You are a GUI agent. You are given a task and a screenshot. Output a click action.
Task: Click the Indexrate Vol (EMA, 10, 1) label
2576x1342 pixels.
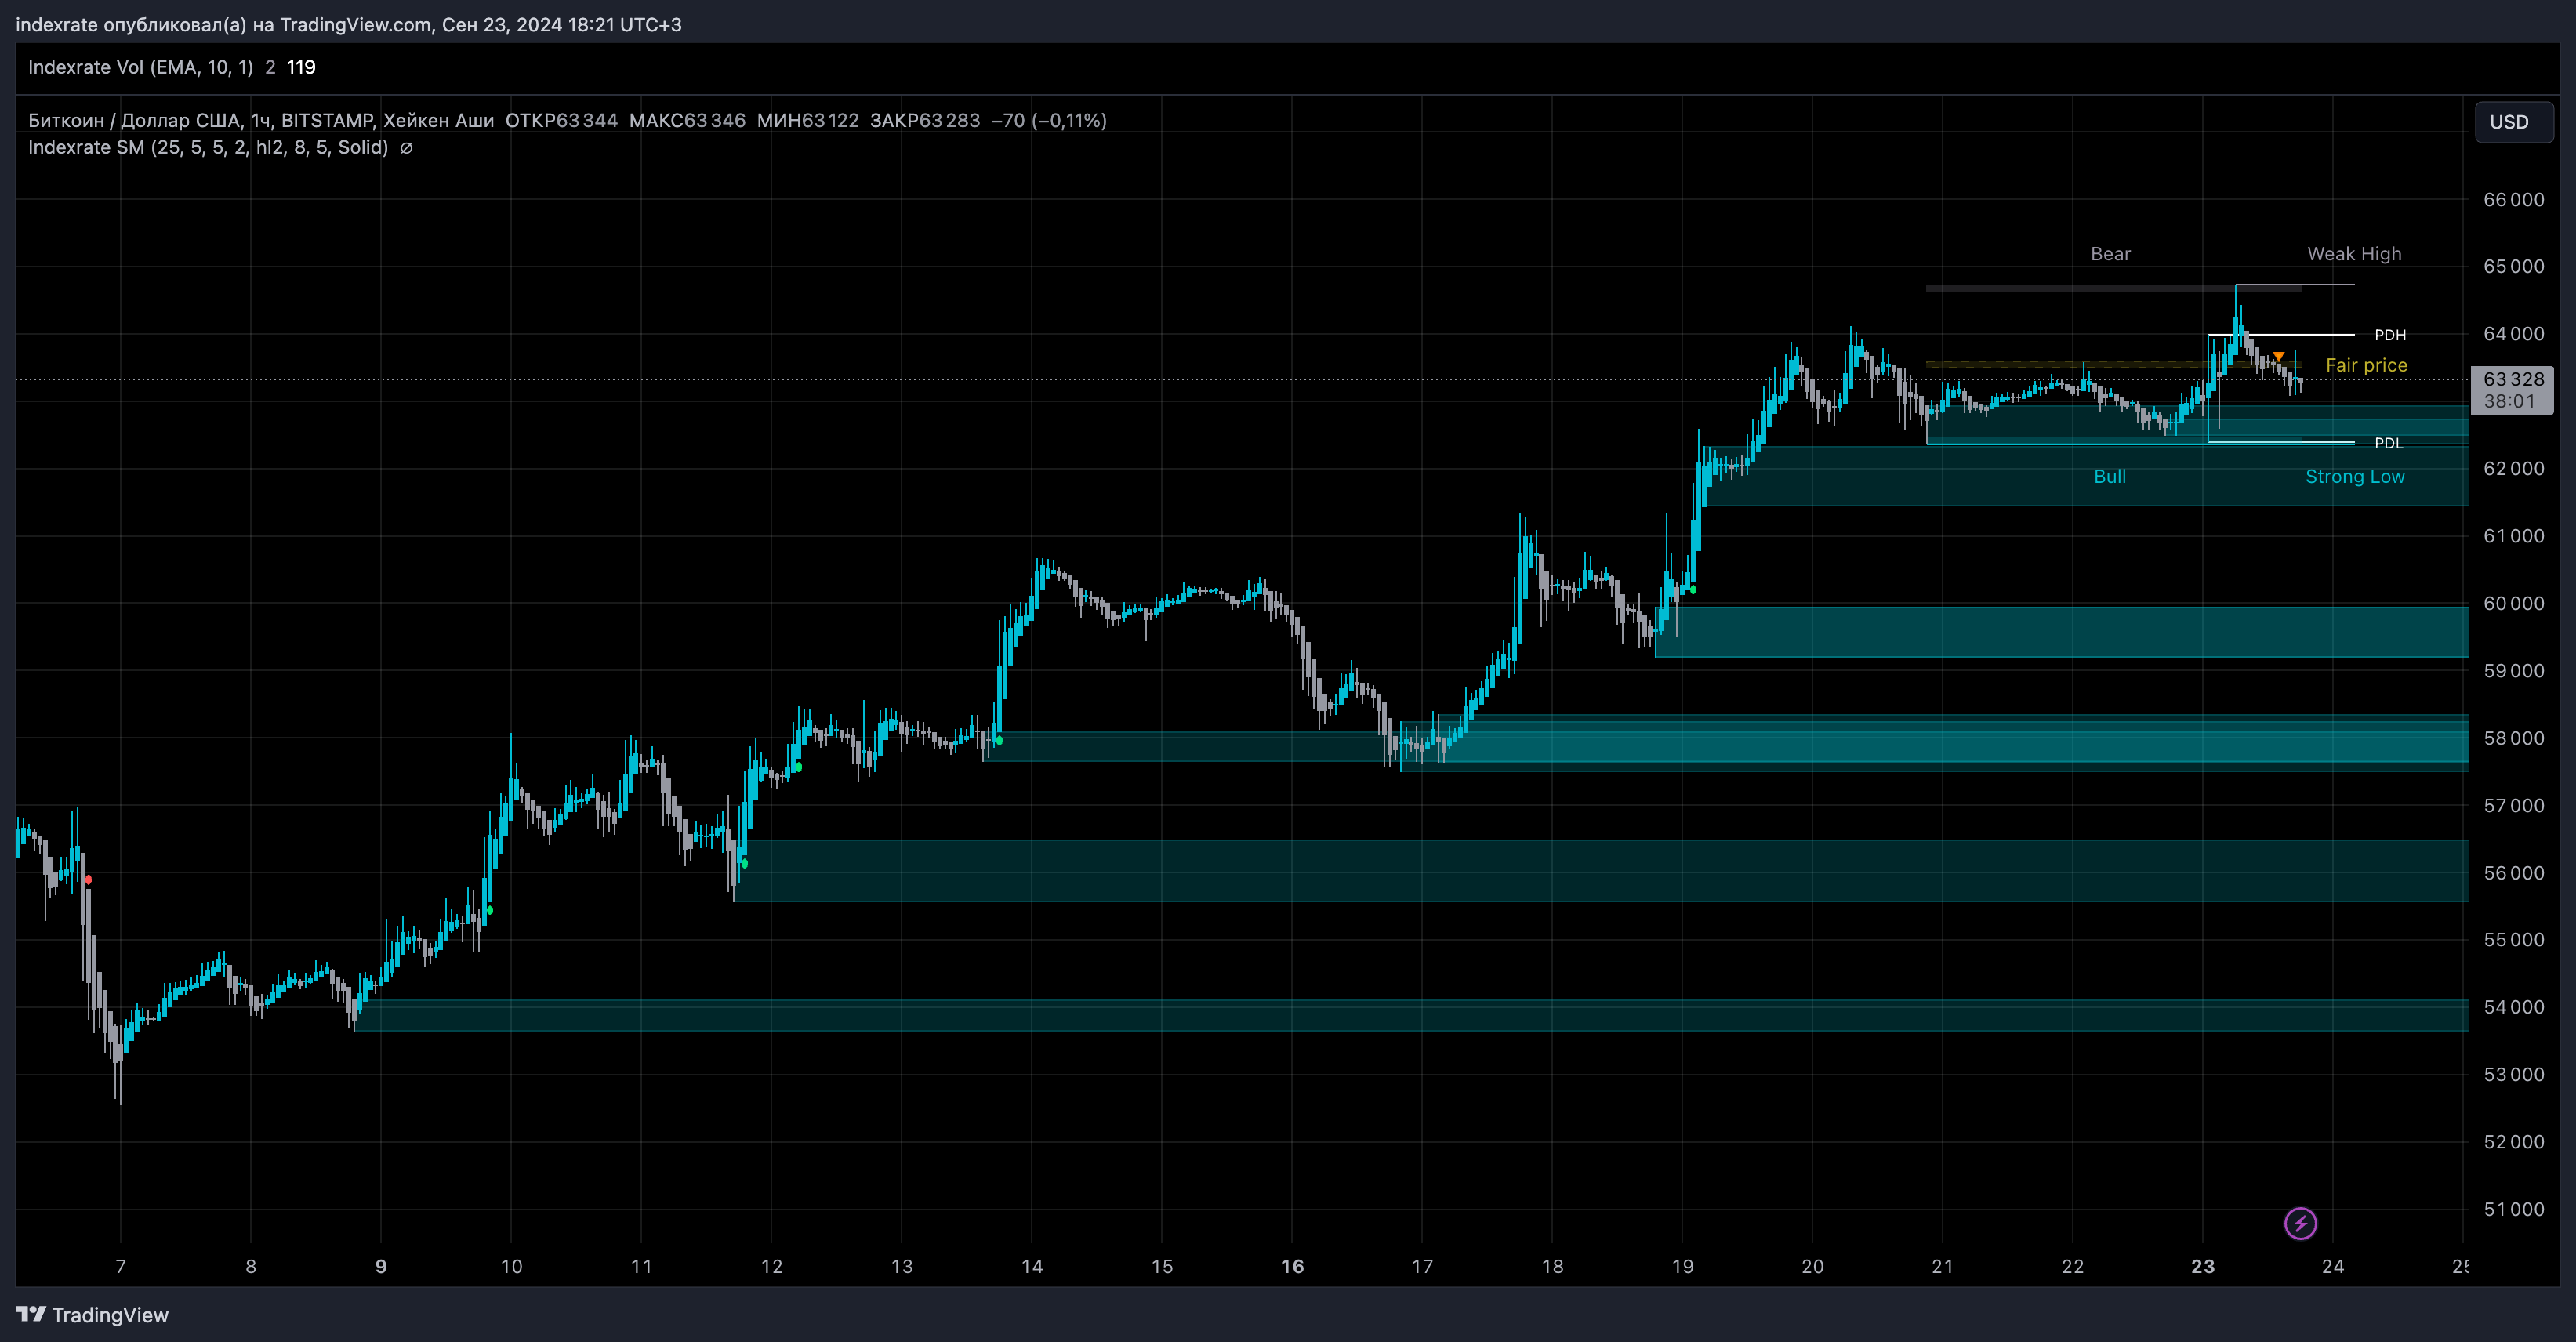tap(140, 67)
